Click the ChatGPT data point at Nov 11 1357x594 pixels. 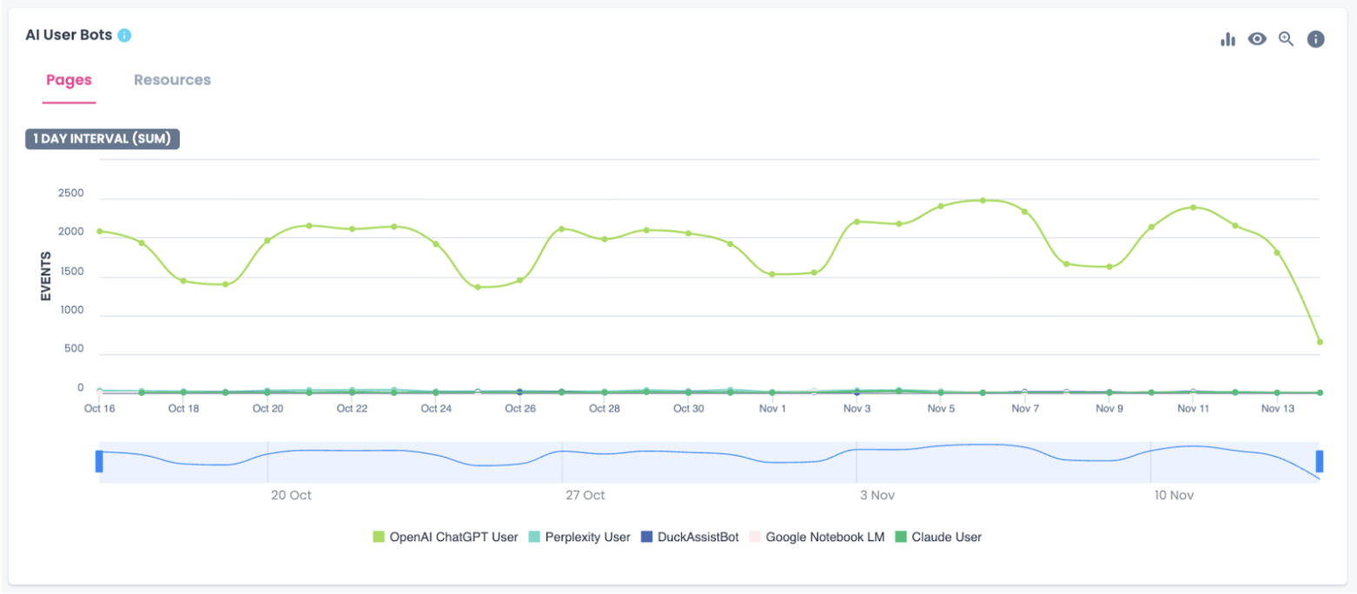pos(1193,208)
